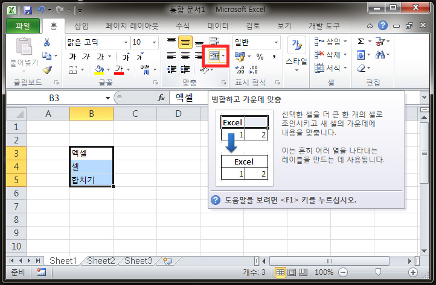This screenshot has width=436, height=285.
Task: Click the Cut scissors icon
Action: point(46,42)
